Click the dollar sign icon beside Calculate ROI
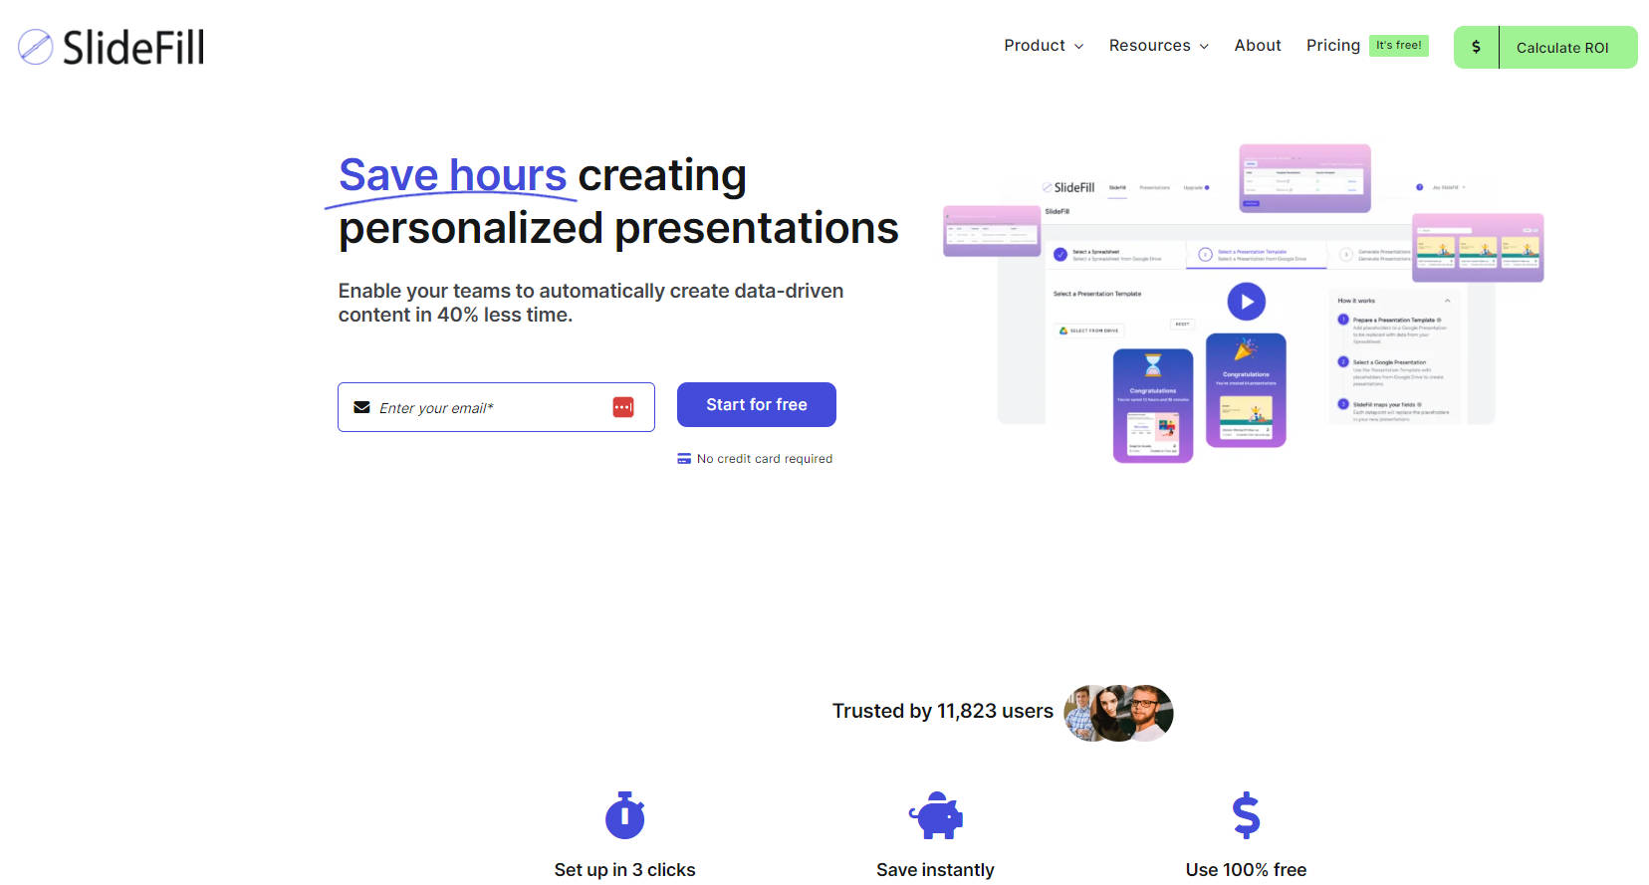This screenshot has width=1649, height=885. pyautogui.click(x=1476, y=47)
